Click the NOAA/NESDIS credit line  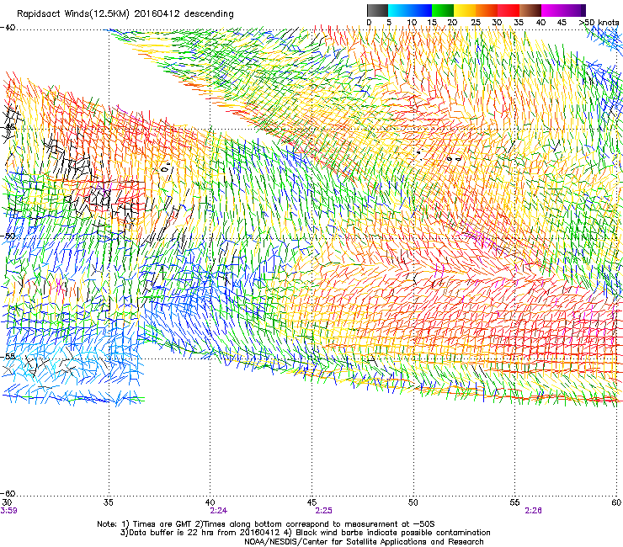[x=364, y=542]
